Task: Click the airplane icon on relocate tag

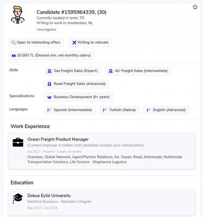Action: 74,42
